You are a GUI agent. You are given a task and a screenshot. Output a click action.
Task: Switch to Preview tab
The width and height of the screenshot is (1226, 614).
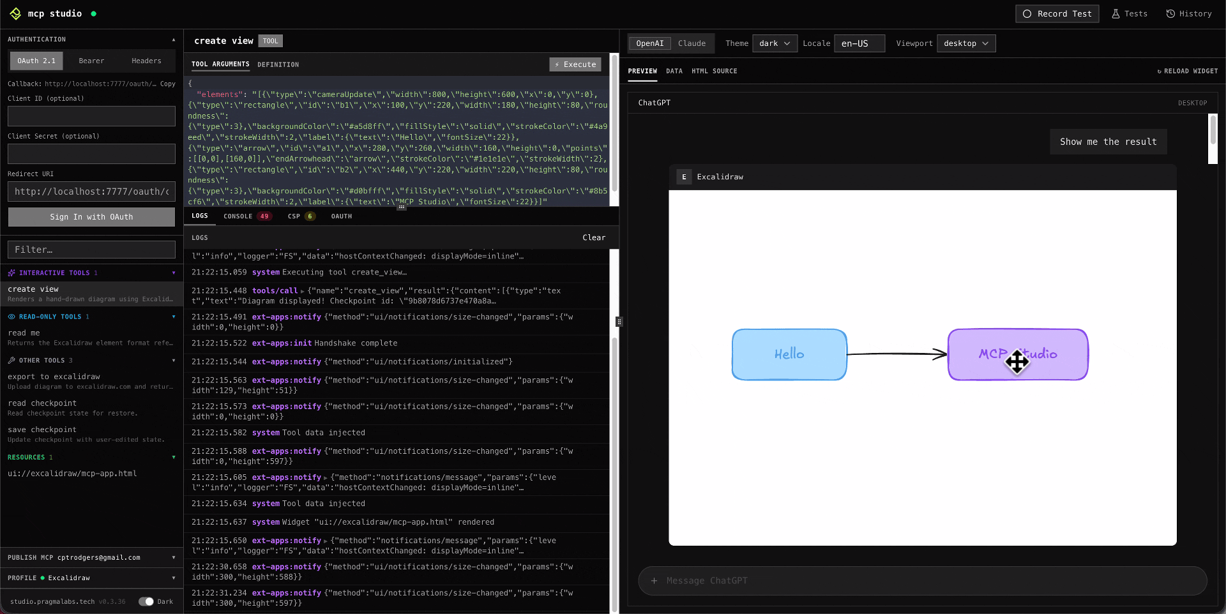coord(642,71)
